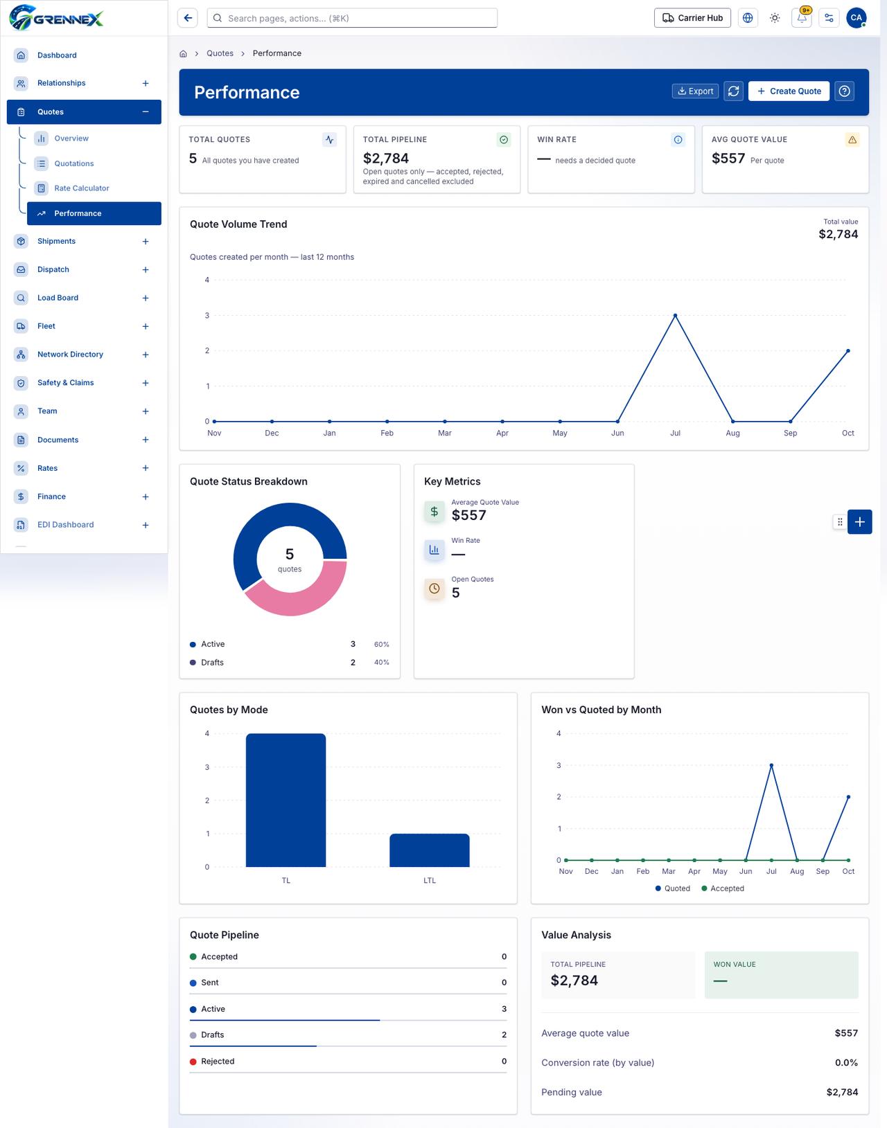Toggle light/dark theme sun icon
The image size is (887, 1128).
coord(775,18)
